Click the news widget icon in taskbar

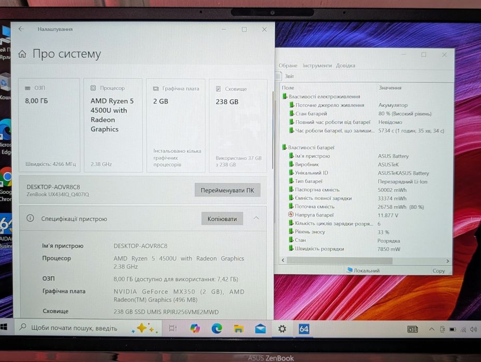pos(412,329)
